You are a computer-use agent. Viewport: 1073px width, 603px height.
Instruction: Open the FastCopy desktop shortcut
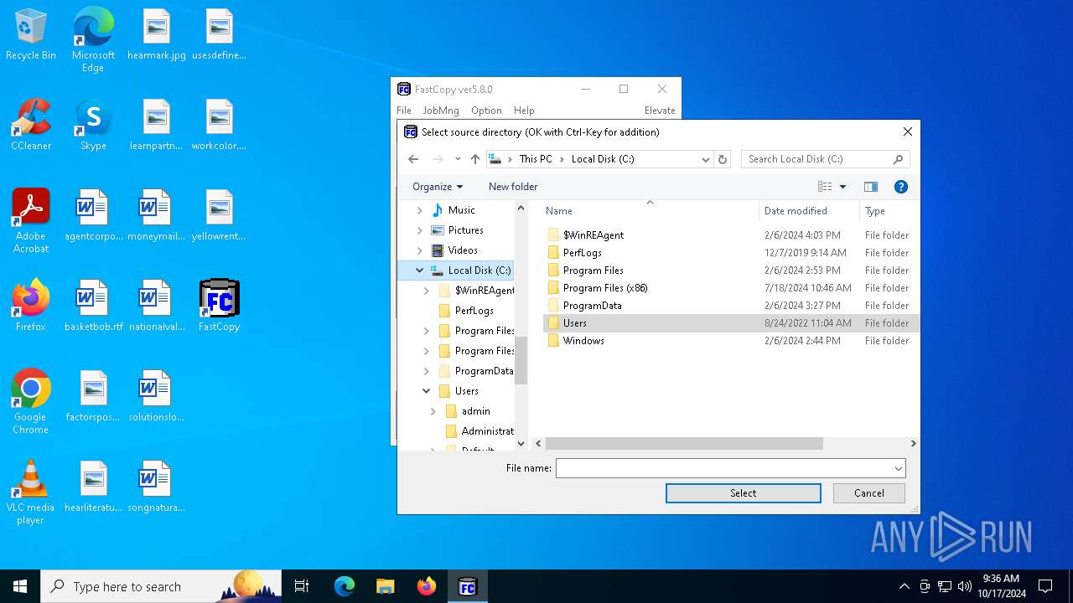coord(219,307)
